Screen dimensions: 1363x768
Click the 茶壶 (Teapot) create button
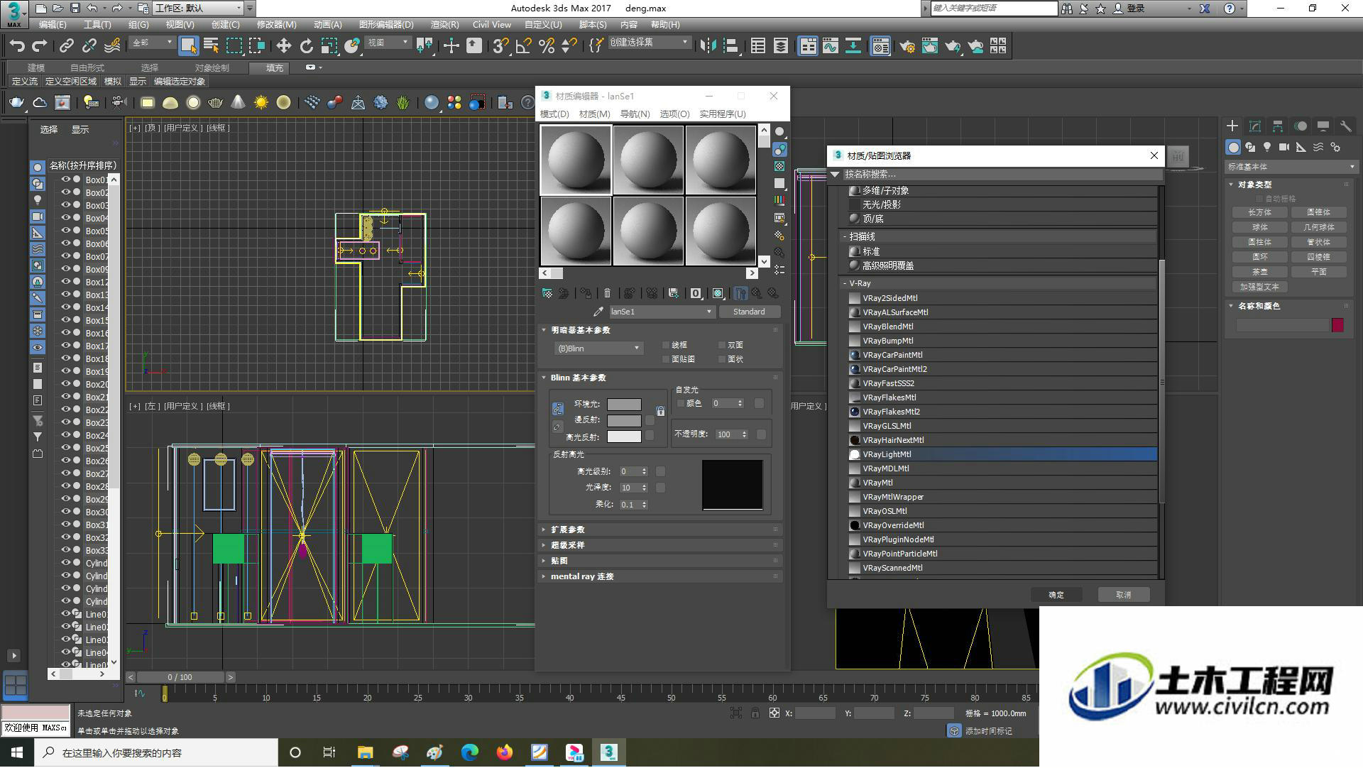point(1259,273)
